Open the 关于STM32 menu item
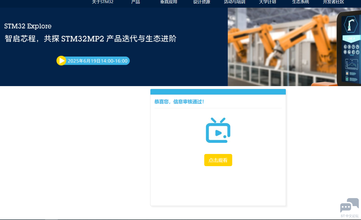This screenshot has height=220, width=361. click(103, 2)
